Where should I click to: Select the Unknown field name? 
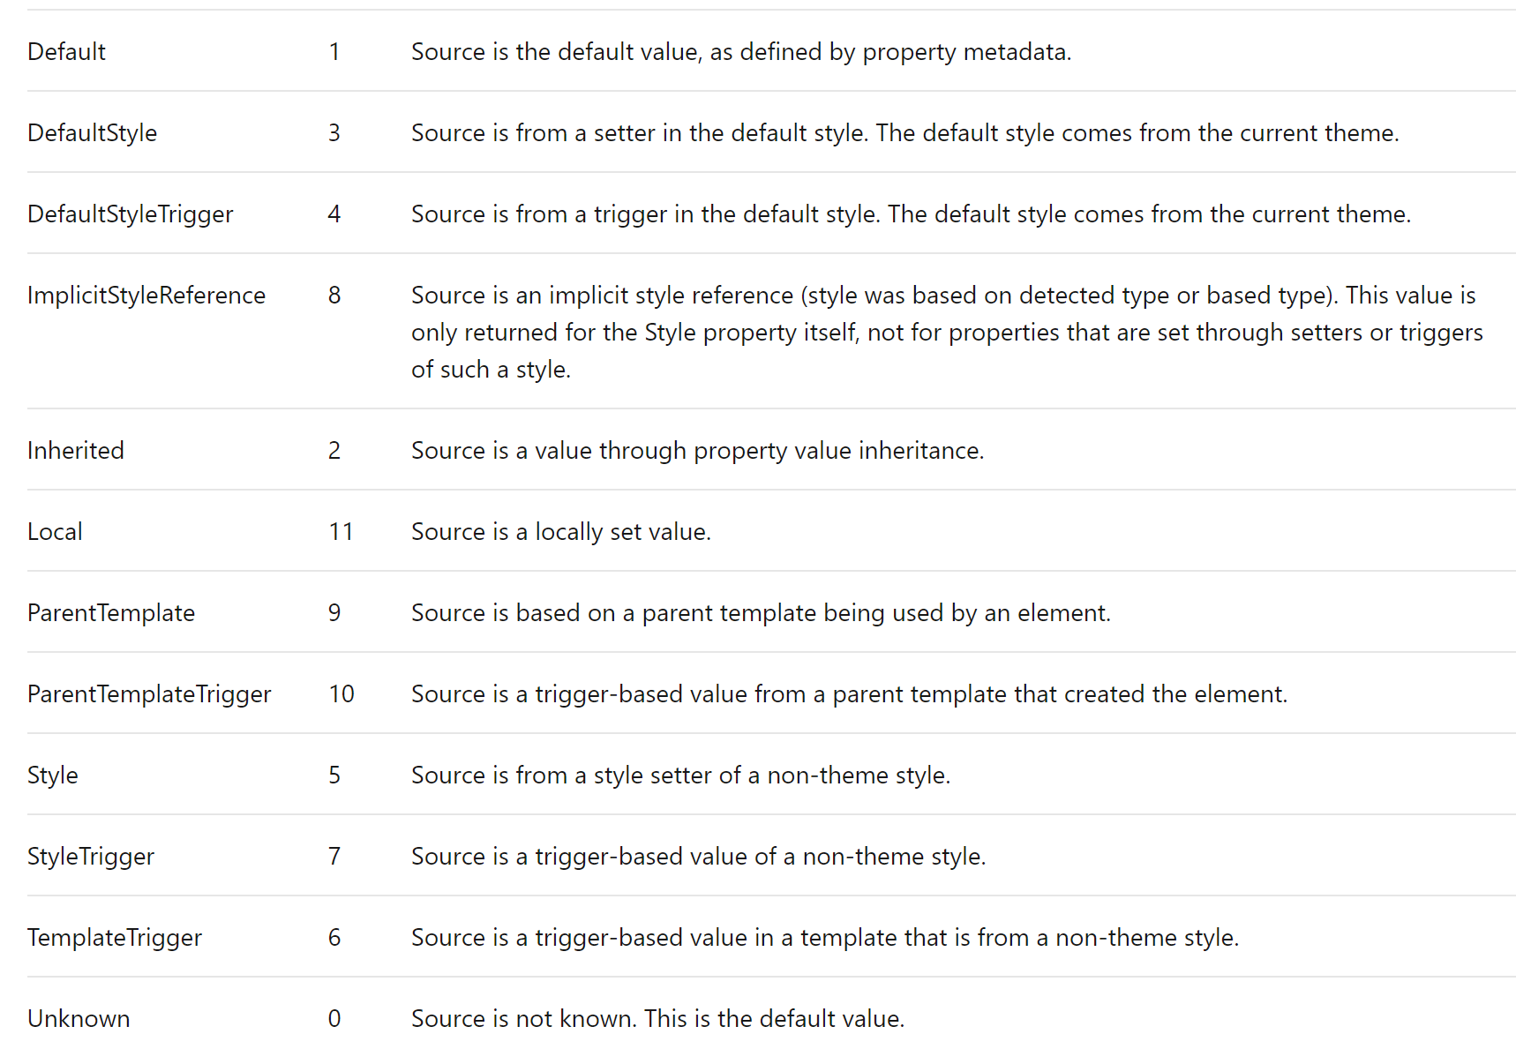[x=79, y=1019]
